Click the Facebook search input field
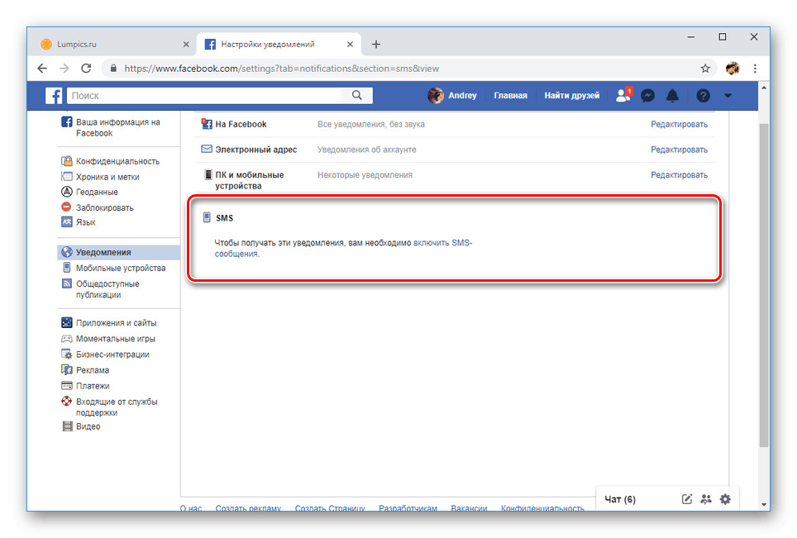The height and width of the screenshot is (538, 797). pos(207,96)
